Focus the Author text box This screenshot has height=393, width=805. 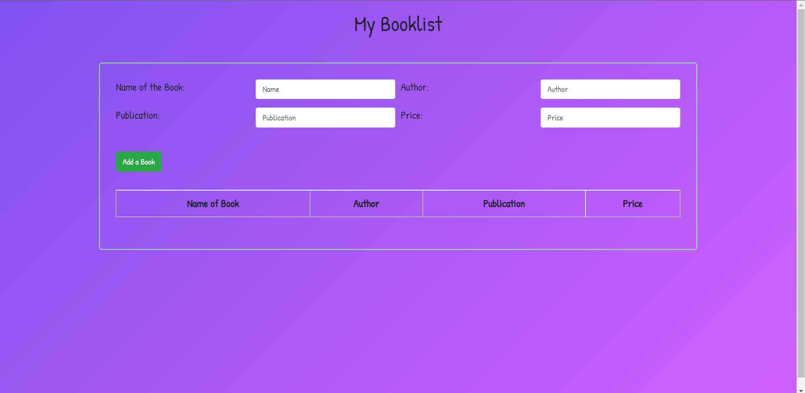click(610, 89)
